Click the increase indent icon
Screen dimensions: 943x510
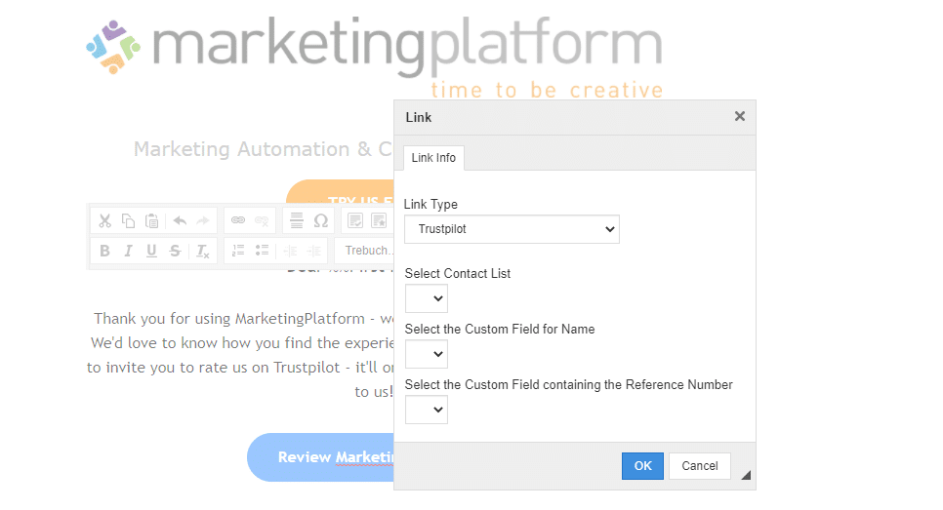coord(314,251)
